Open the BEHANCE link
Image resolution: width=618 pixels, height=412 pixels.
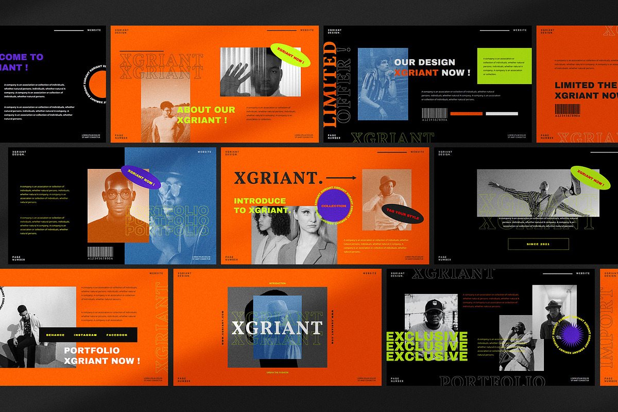point(55,335)
